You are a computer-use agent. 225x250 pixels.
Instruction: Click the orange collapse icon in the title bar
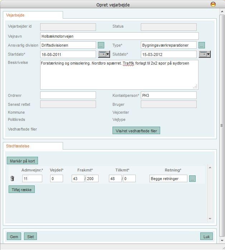pos(213,4)
